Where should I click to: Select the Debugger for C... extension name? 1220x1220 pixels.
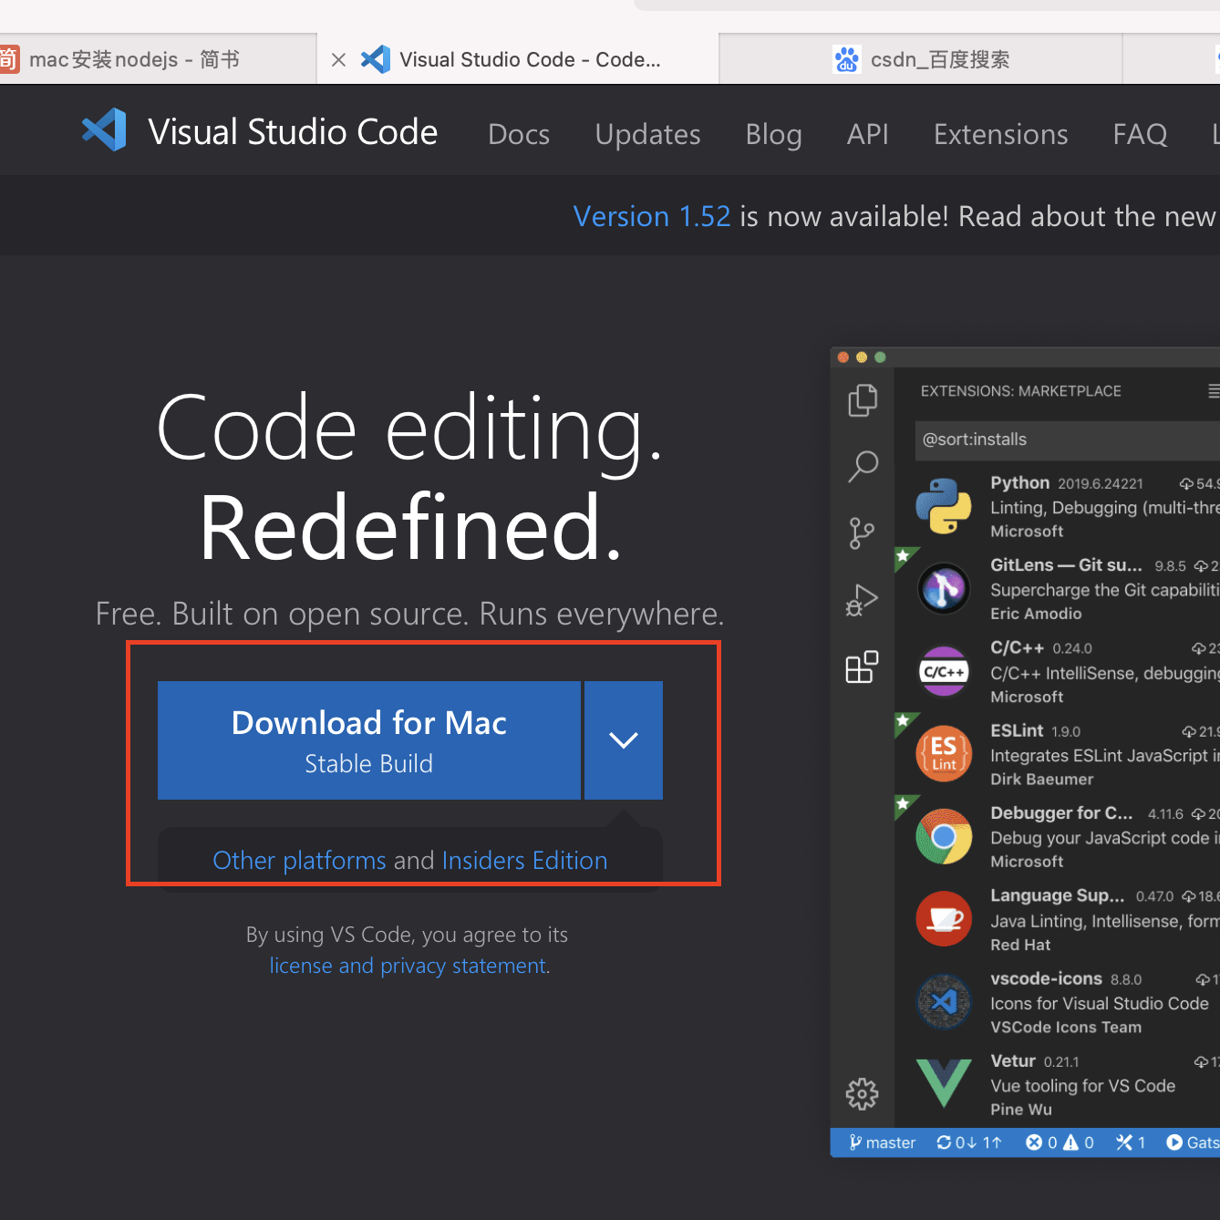point(1061,812)
